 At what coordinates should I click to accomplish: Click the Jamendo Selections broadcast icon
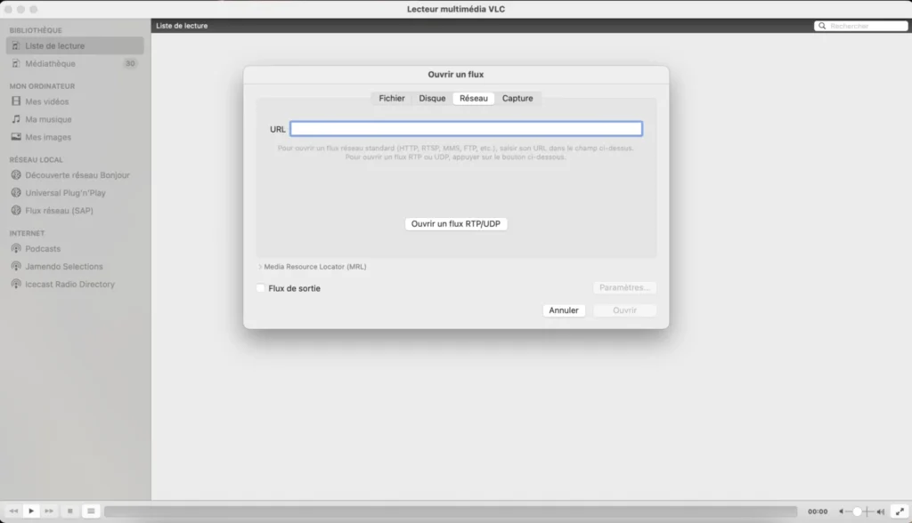tap(16, 266)
